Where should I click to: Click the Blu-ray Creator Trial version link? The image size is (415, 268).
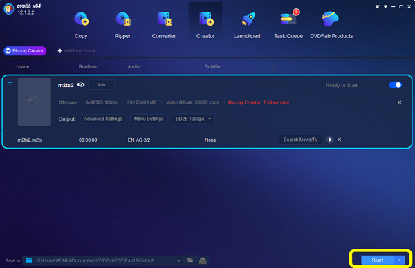(259, 102)
